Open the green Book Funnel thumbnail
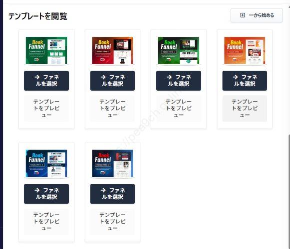Viewport: 290px width, 249px height. coord(46,50)
